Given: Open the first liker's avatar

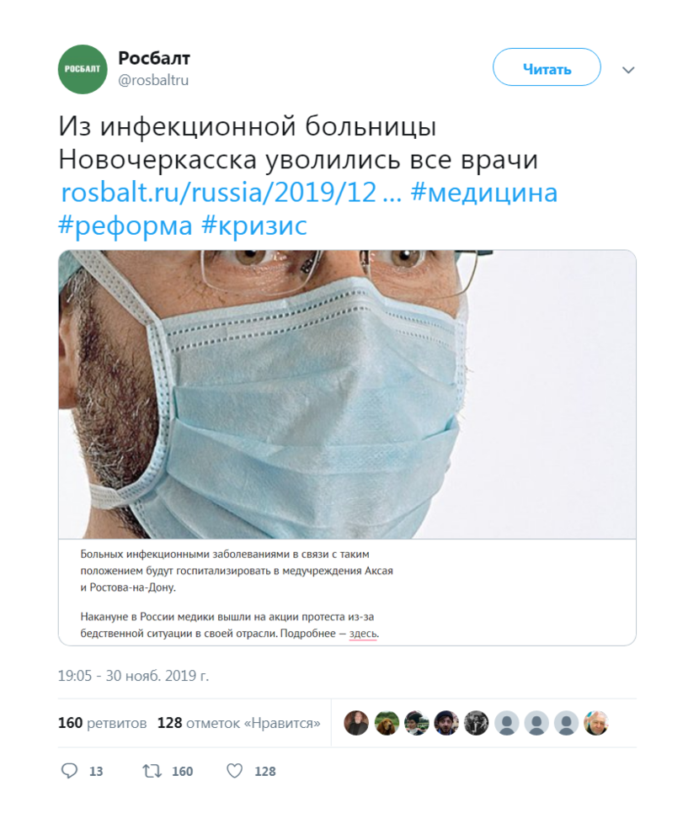Looking at the screenshot, I should tap(356, 723).
